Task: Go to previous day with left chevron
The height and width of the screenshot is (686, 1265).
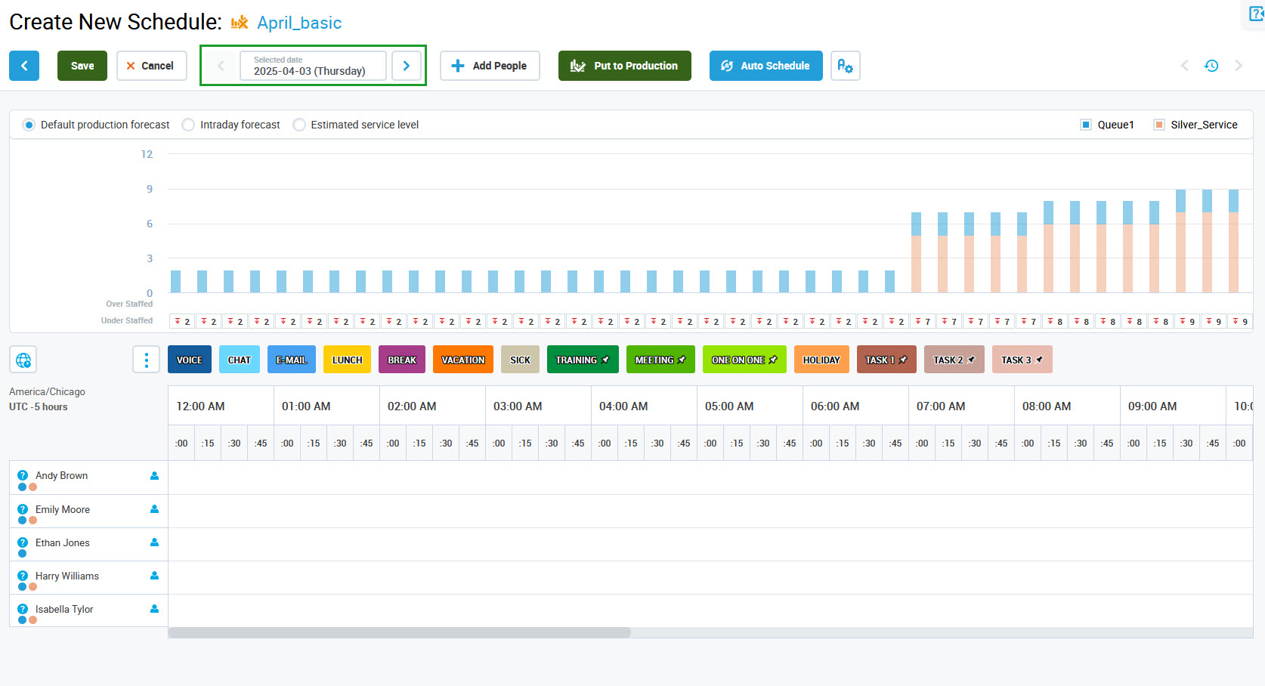Action: pyautogui.click(x=221, y=66)
